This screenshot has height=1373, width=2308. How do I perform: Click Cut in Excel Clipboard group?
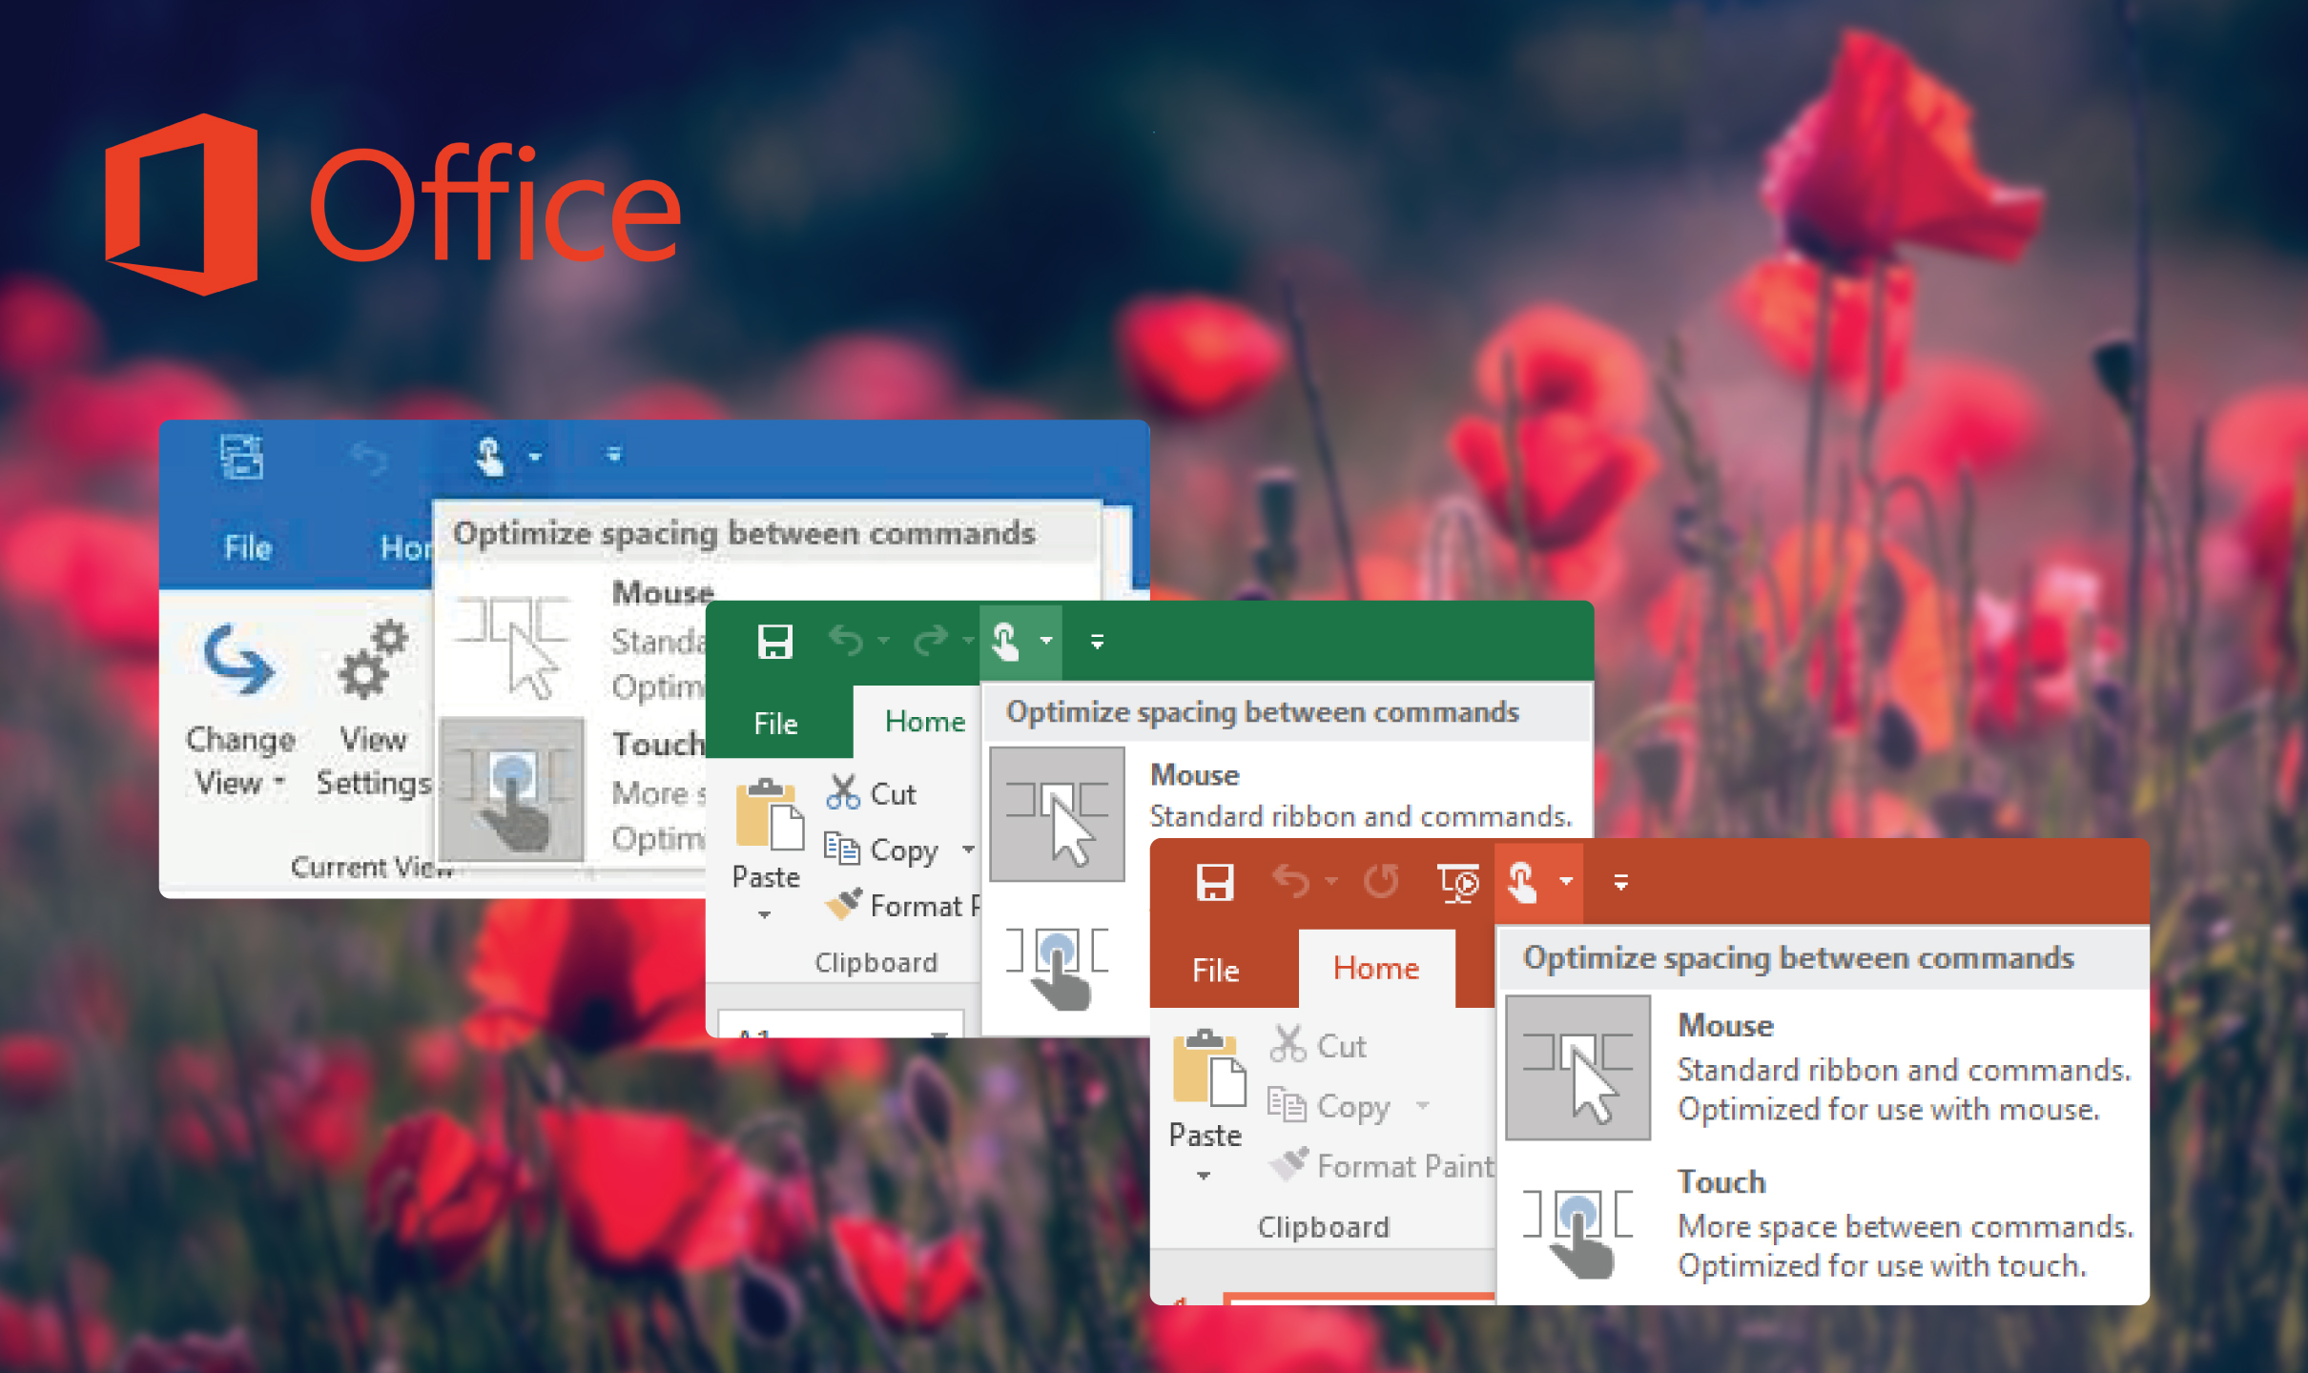click(x=871, y=793)
